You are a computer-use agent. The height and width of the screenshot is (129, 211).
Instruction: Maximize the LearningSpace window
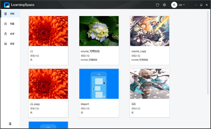point(201,5)
